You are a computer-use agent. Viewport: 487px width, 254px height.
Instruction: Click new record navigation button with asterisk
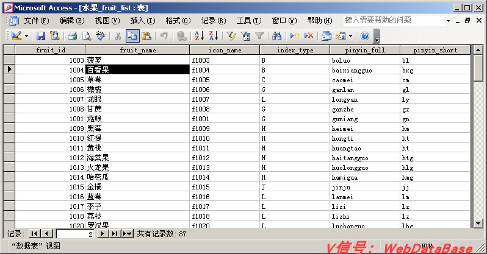click(x=128, y=233)
